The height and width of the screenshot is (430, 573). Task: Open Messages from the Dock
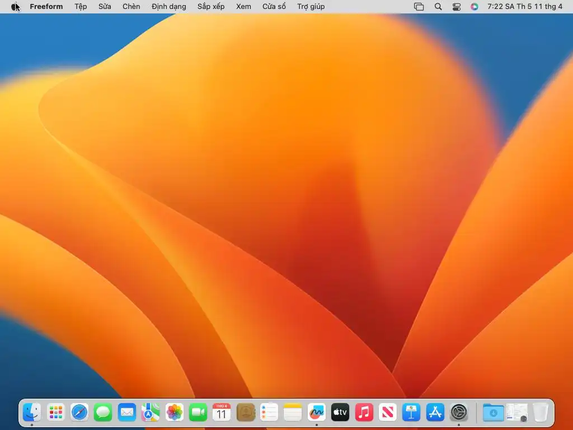click(103, 413)
